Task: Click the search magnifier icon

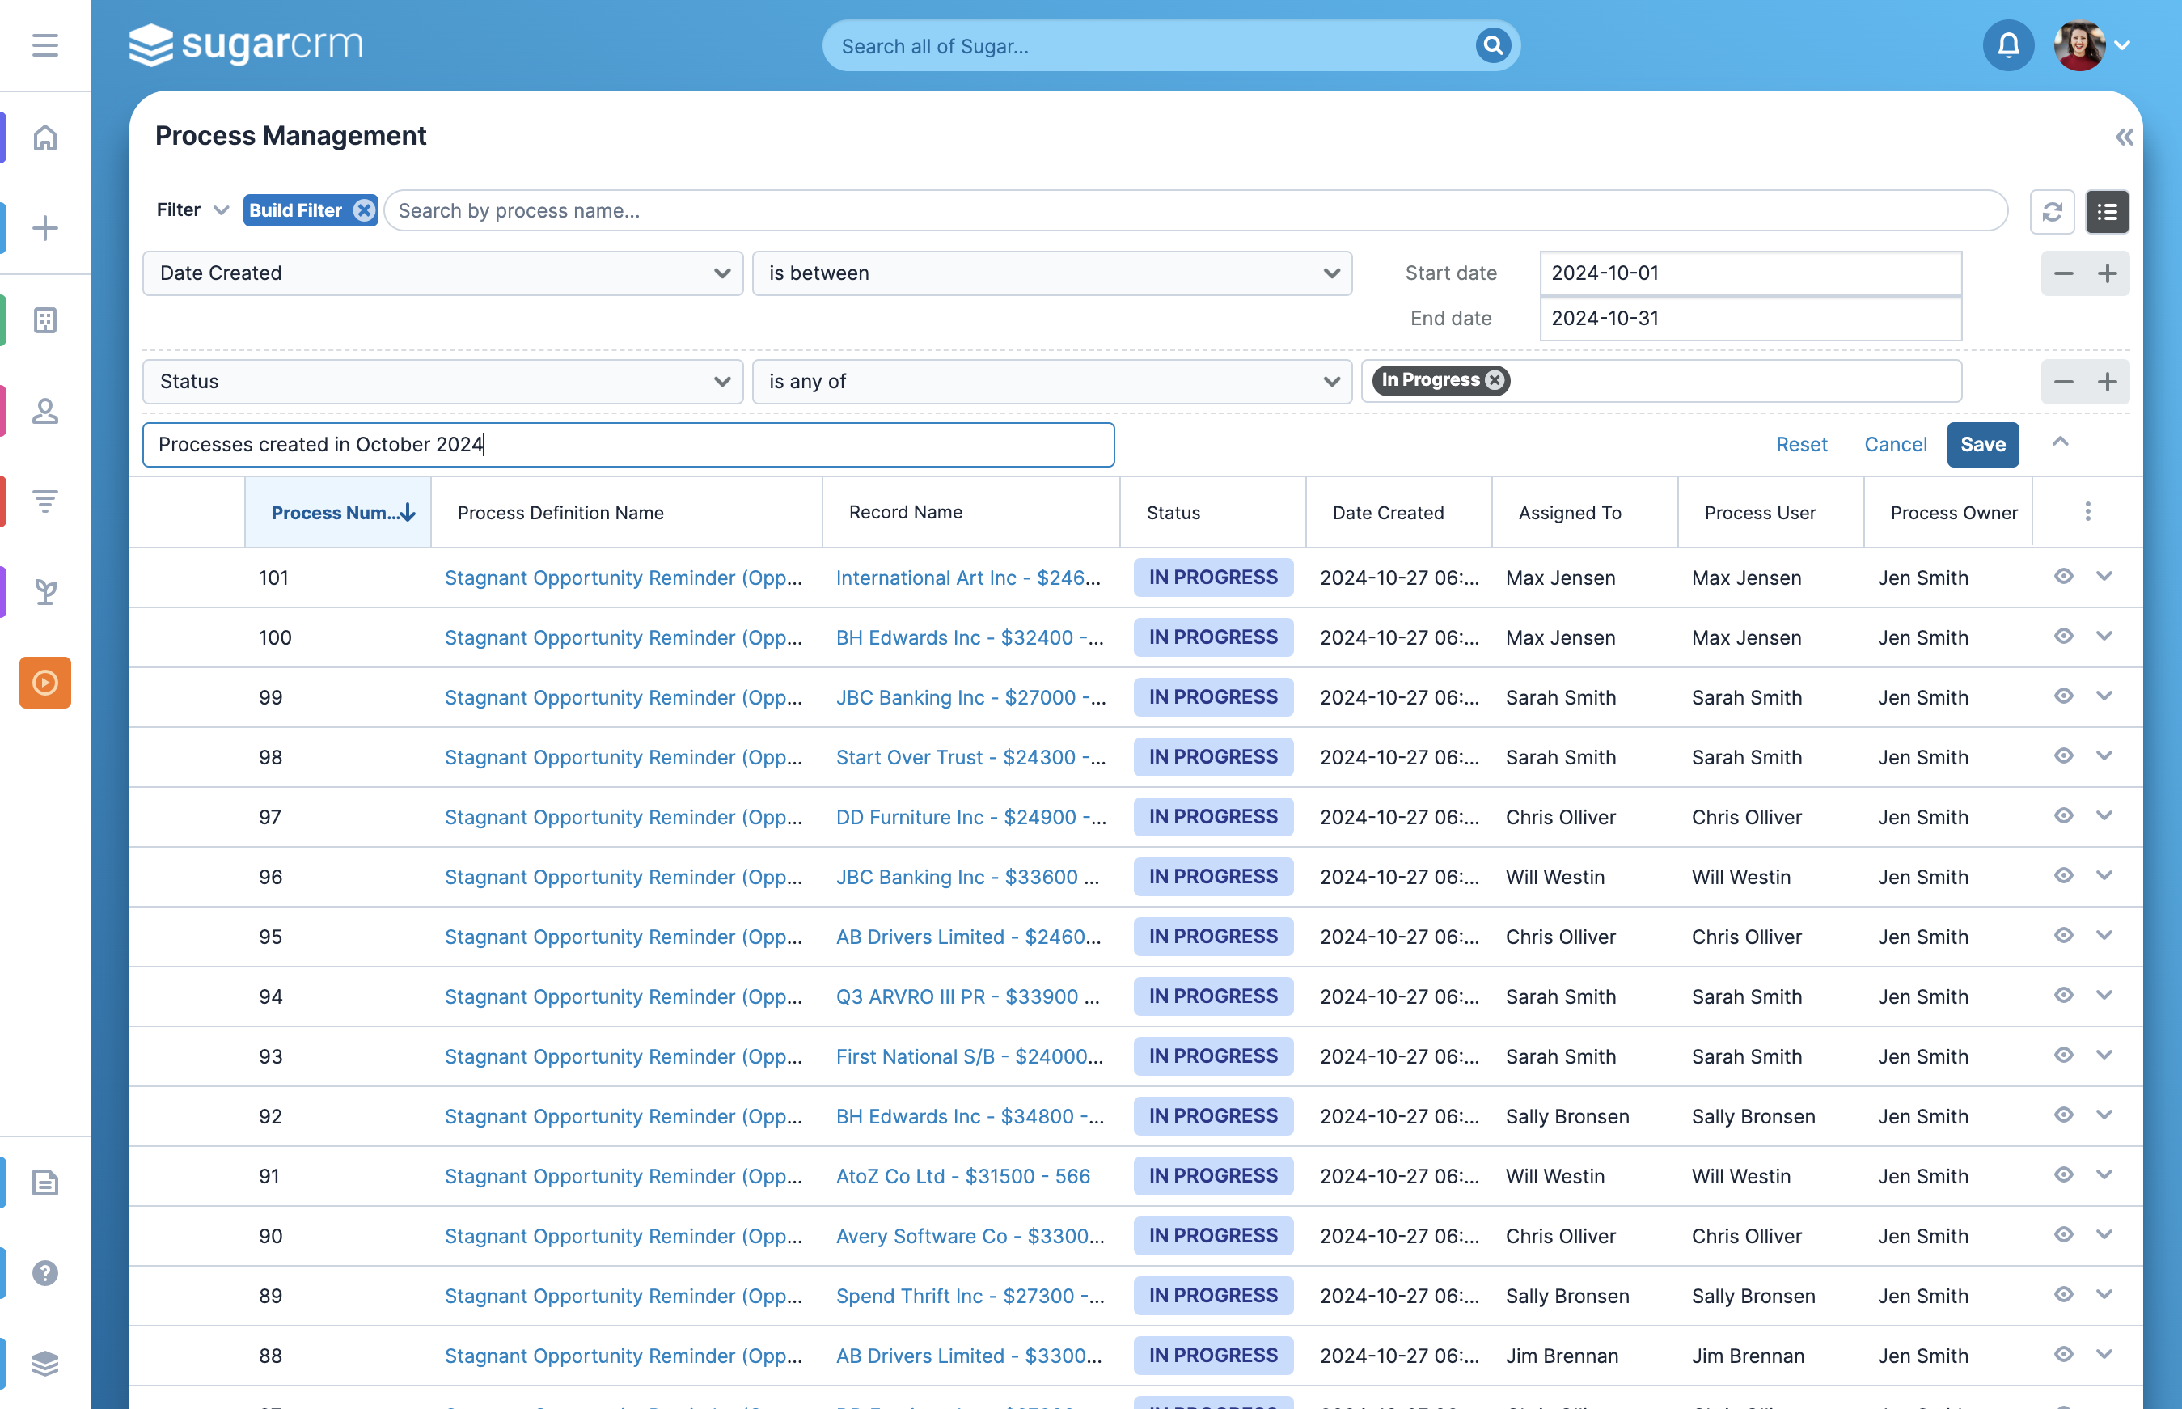Action: point(1492,44)
